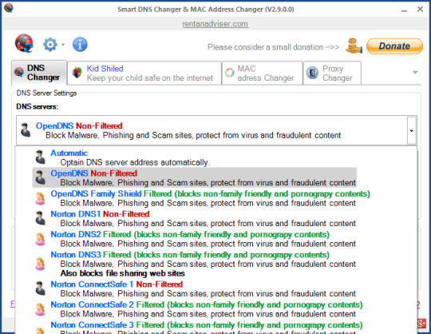The height and width of the screenshot is (334, 431).
Task: Open the rentanadviser.com link
Action: pos(215,24)
